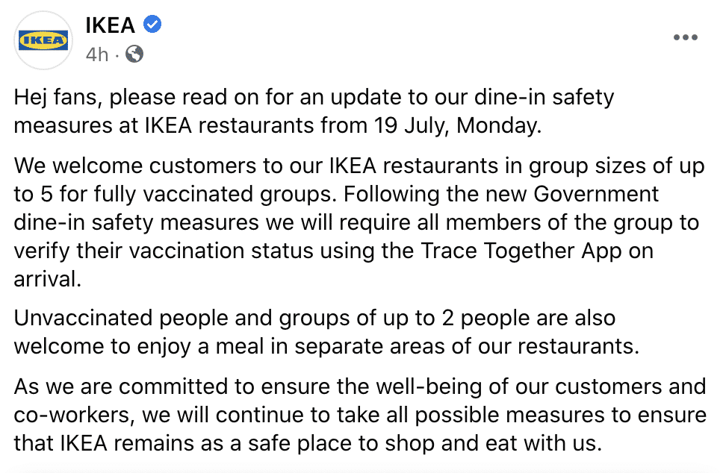Open the 4h post timestamp link
Image resolution: width=726 pixels, height=473 pixels.
point(97,54)
